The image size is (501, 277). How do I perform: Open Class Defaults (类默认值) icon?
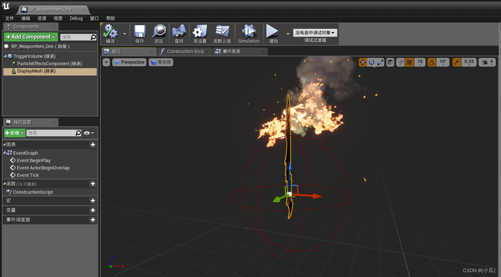[x=222, y=32]
